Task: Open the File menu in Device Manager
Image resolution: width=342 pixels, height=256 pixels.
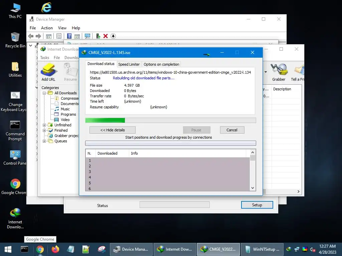Action: pos(33,28)
